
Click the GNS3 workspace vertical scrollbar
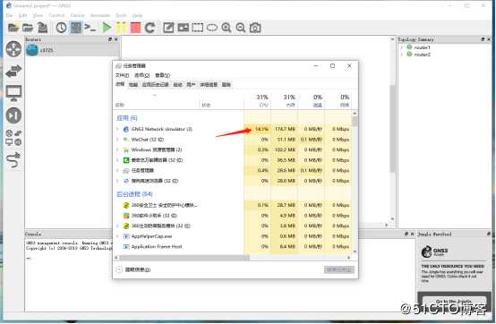(x=392, y=128)
